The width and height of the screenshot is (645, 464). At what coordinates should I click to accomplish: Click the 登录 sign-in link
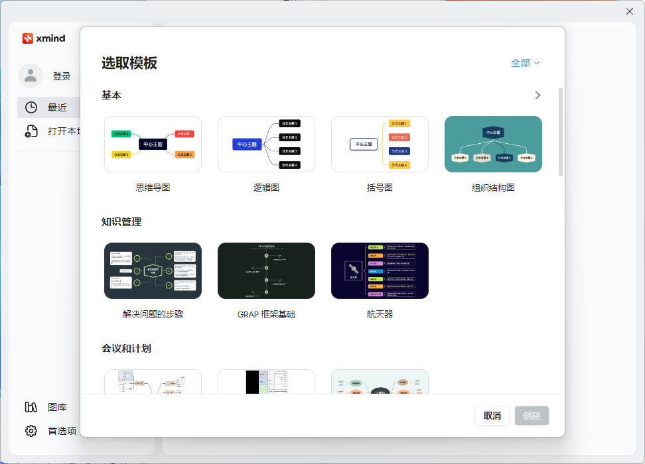(x=62, y=76)
